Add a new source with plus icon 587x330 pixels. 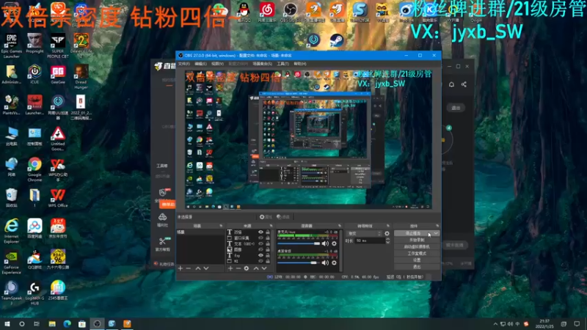[x=230, y=268]
